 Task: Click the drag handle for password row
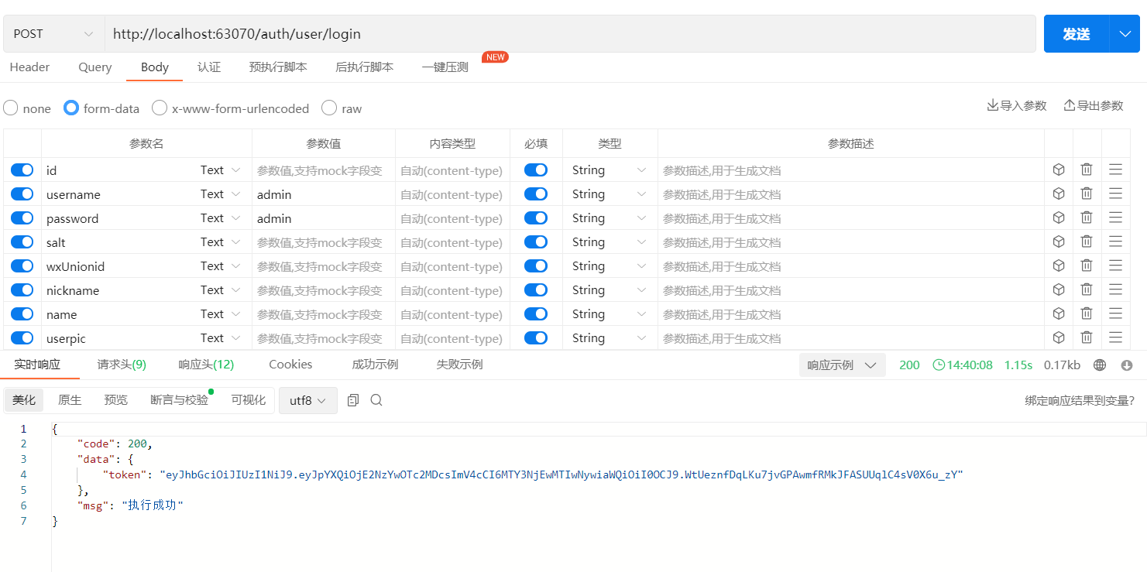[1115, 218]
